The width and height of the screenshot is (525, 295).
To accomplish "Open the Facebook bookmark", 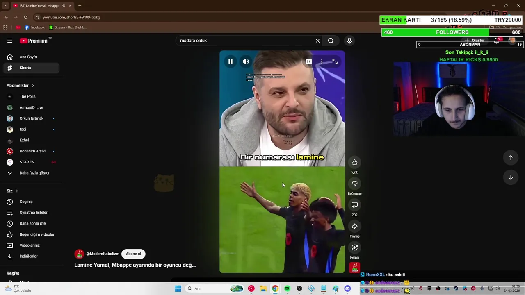I will click(x=34, y=27).
